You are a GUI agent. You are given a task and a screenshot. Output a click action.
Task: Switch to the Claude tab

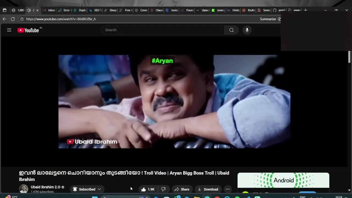pos(156,10)
